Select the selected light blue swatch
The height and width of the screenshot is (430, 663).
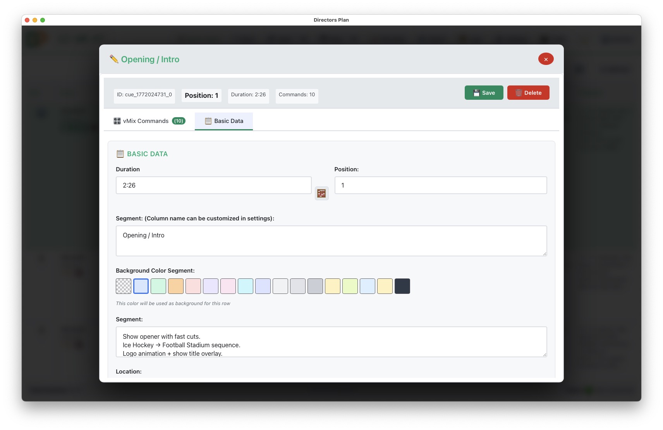tap(141, 286)
